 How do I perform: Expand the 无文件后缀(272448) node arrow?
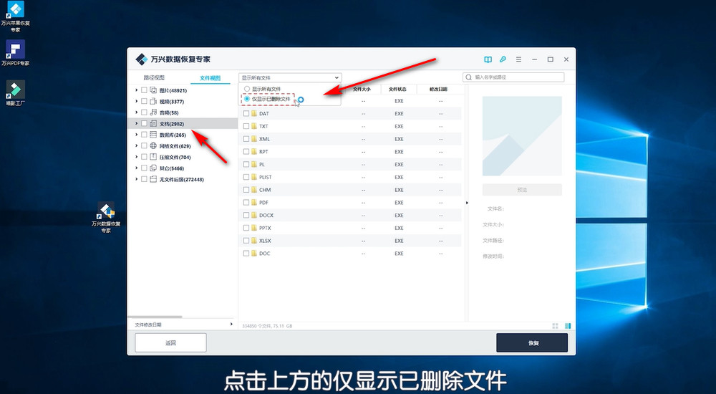coord(136,179)
